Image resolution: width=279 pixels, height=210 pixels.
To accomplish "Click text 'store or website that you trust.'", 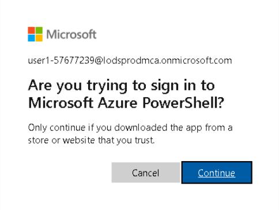I will click(x=91, y=140).
